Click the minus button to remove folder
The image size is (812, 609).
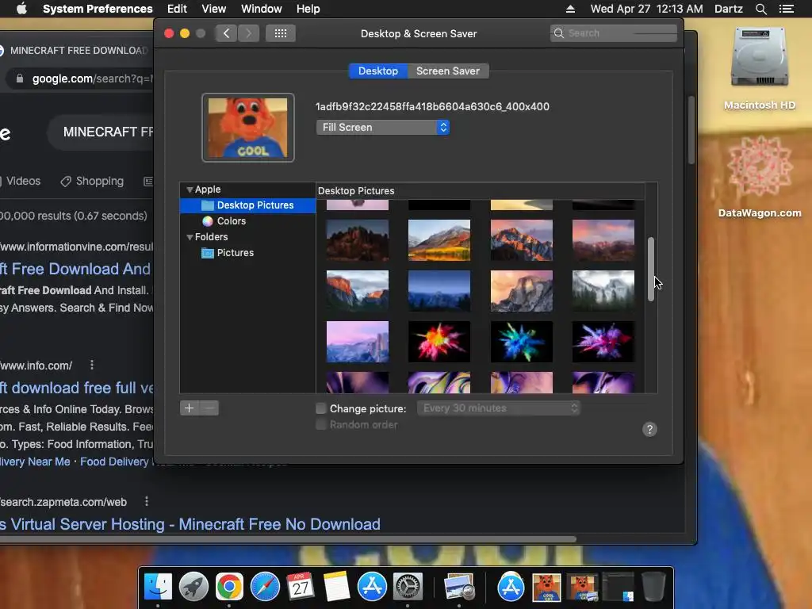(209, 408)
